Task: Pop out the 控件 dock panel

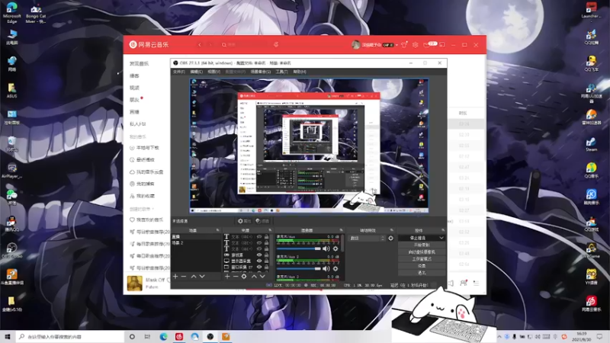Action: (x=443, y=230)
